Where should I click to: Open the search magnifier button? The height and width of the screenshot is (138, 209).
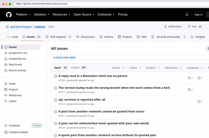(x=187, y=15)
